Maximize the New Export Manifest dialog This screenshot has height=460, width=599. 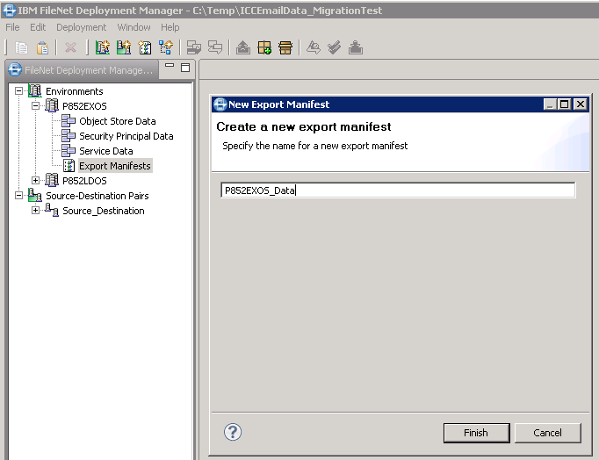pos(564,104)
